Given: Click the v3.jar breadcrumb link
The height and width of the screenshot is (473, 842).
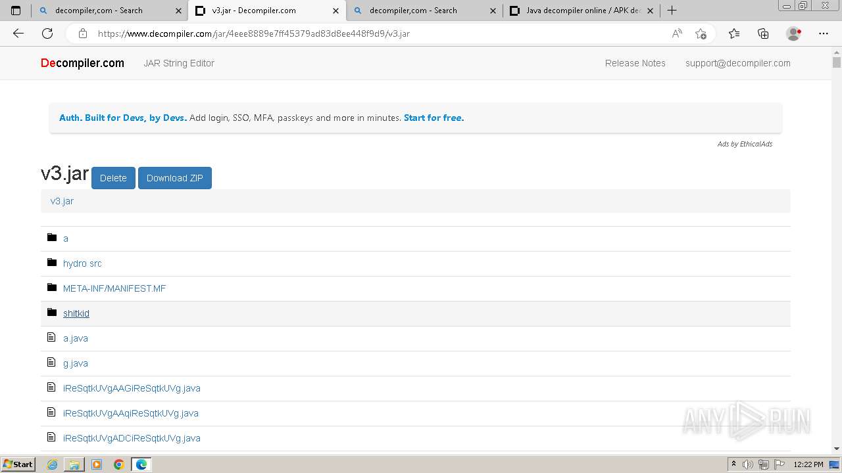Looking at the screenshot, I should (62, 201).
